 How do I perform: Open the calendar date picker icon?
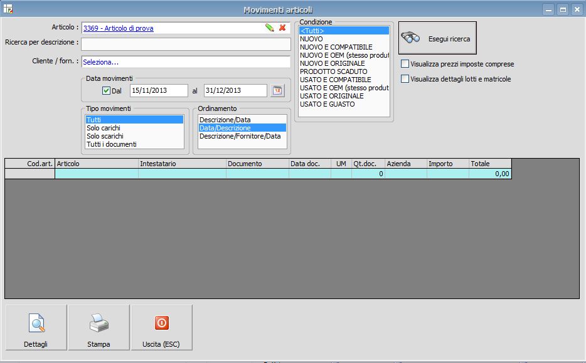coord(277,90)
